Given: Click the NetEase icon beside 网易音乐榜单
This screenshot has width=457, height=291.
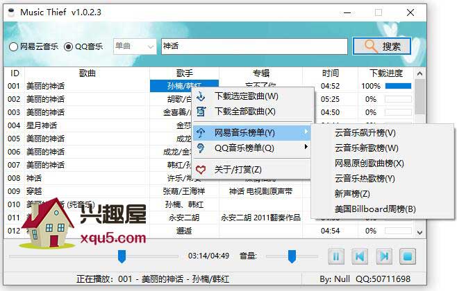Looking at the screenshot, I should click(x=201, y=133).
